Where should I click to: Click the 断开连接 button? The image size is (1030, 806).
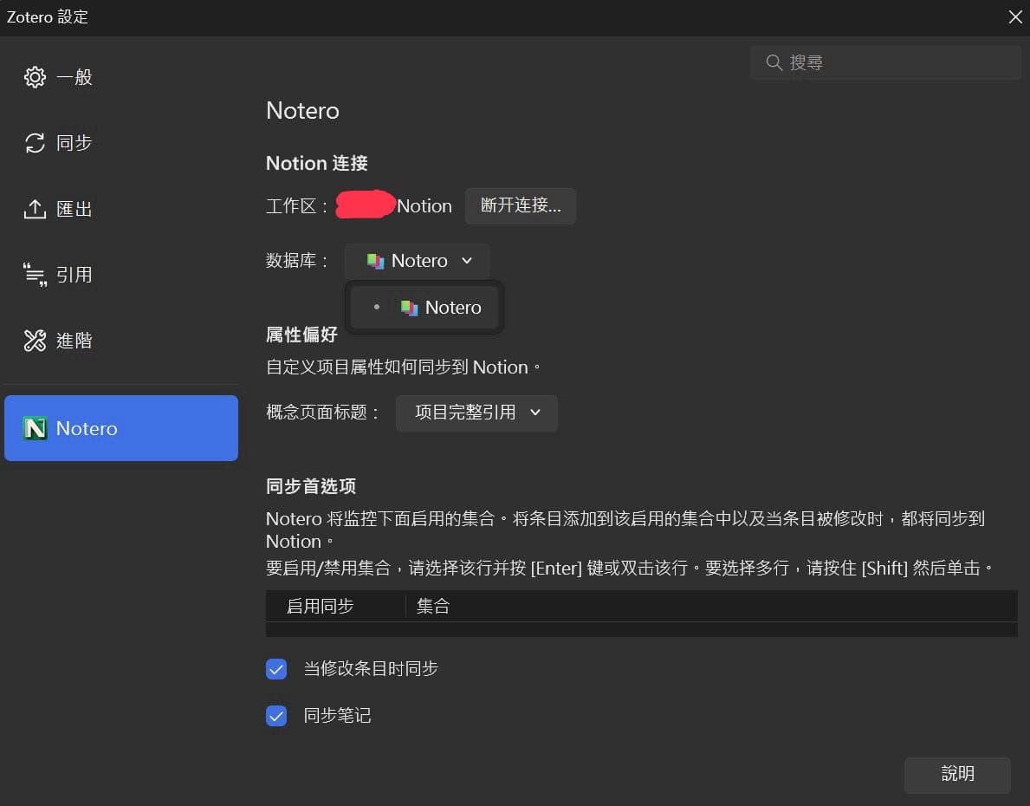521,205
